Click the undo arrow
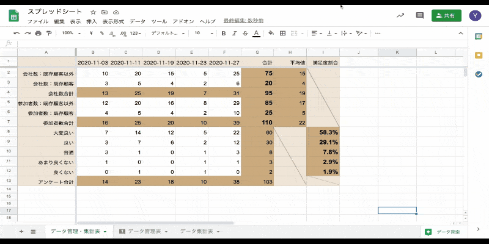Viewport: 489px width, 244px height. [17, 34]
